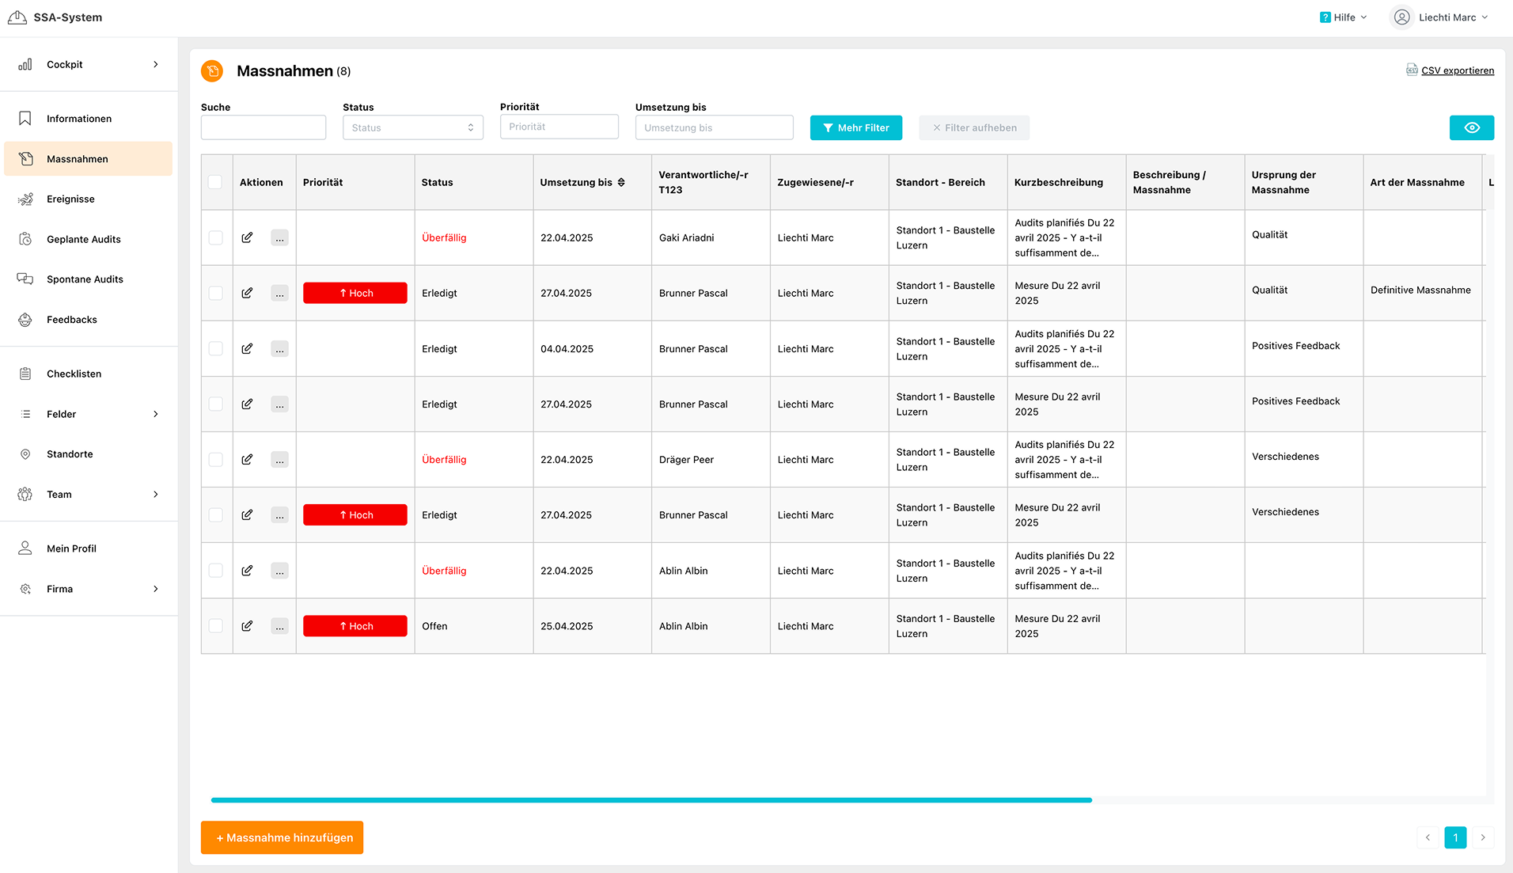Go to Checklisten in the sidebar
This screenshot has height=873, width=1513.
point(74,374)
